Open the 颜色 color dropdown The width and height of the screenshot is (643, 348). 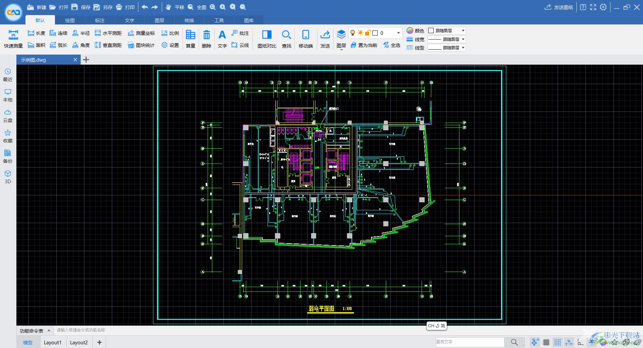click(447, 30)
